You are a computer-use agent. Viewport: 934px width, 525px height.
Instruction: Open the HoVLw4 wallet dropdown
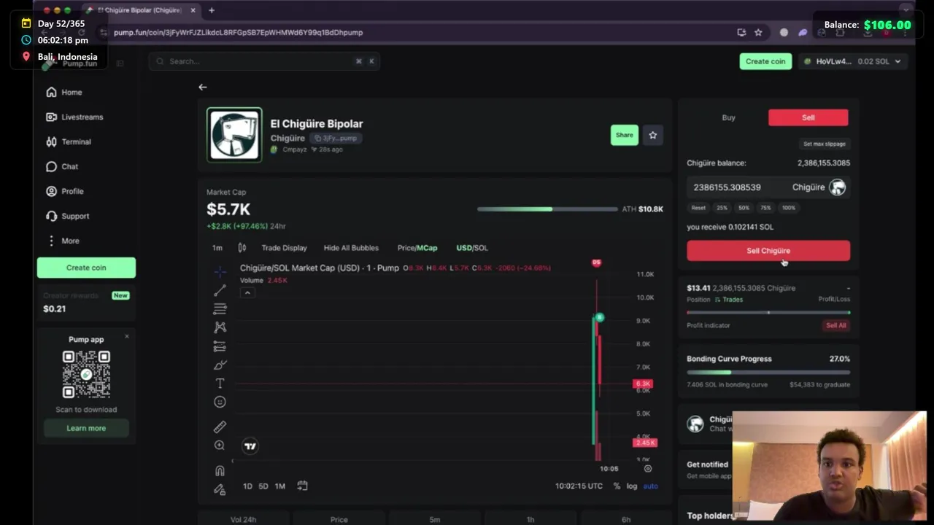tap(852, 61)
